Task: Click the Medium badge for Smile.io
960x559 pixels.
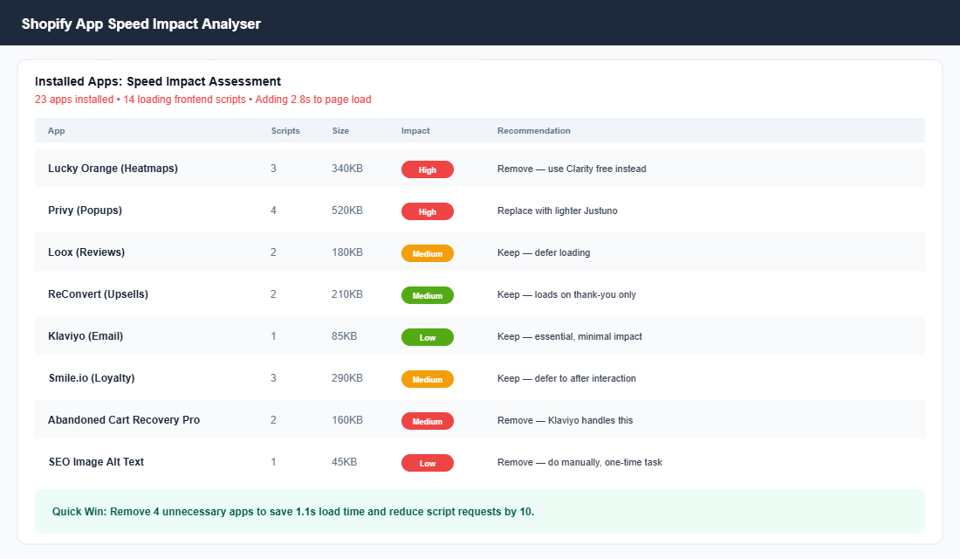Action: [427, 378]
